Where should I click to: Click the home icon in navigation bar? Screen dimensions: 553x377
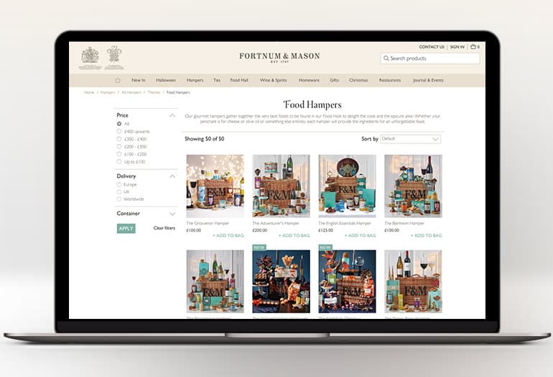coord(118,80)
